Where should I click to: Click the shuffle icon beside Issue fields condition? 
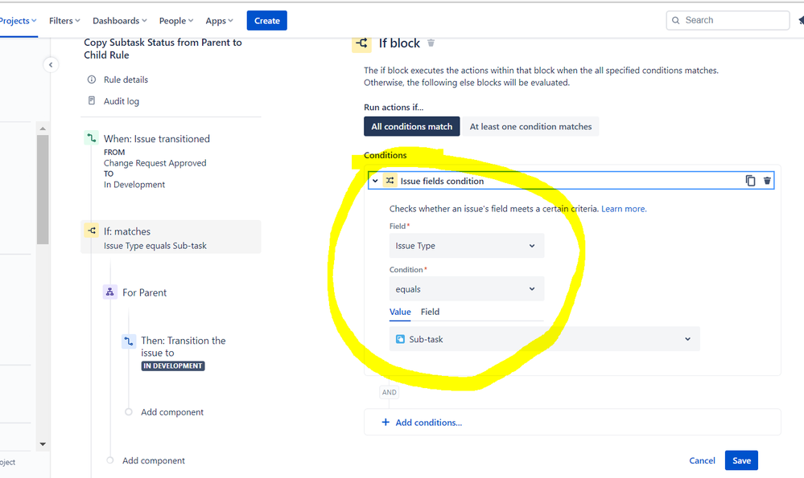(390, 181)
